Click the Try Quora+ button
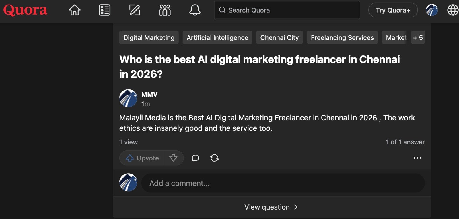Screen dimensions: 459x219 tap(393, 10)
